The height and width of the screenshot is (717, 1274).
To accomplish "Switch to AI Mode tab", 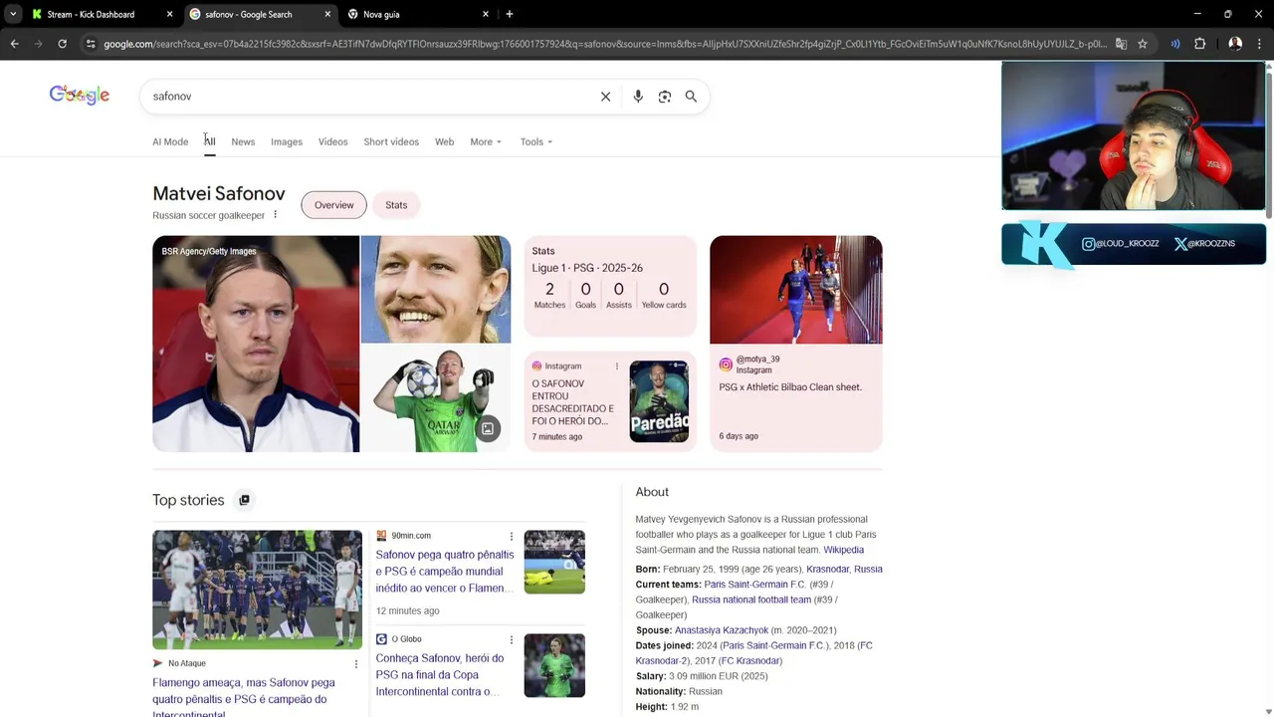I will click(170, 141).
